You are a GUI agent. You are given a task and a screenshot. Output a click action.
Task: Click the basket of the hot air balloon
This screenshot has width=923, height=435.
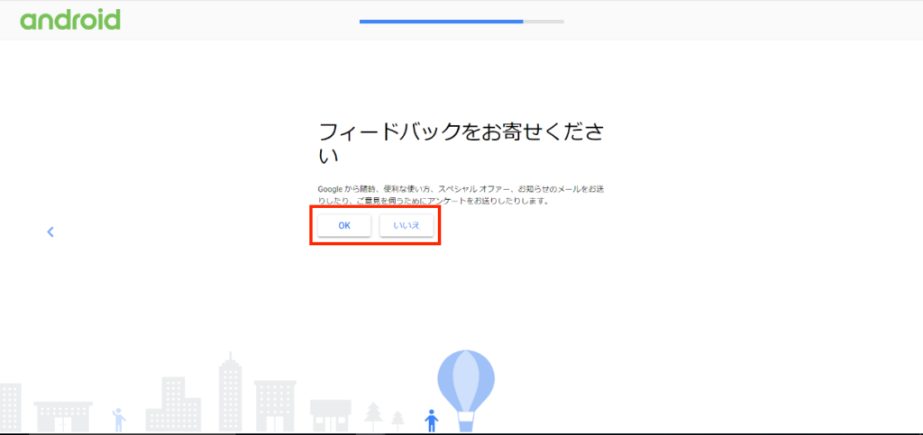click(466, 421)
